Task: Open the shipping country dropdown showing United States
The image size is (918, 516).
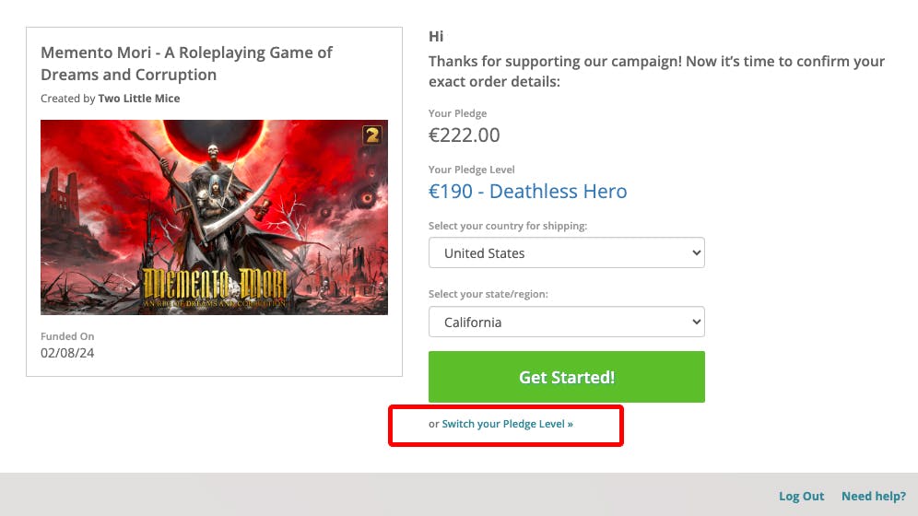Action: pyautogui.click(x=566, y=253)
